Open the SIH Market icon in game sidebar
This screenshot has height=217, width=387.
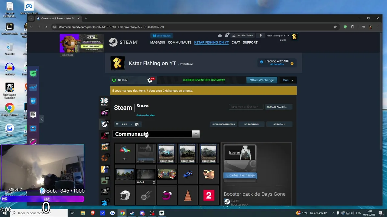[x=104, y=102]
